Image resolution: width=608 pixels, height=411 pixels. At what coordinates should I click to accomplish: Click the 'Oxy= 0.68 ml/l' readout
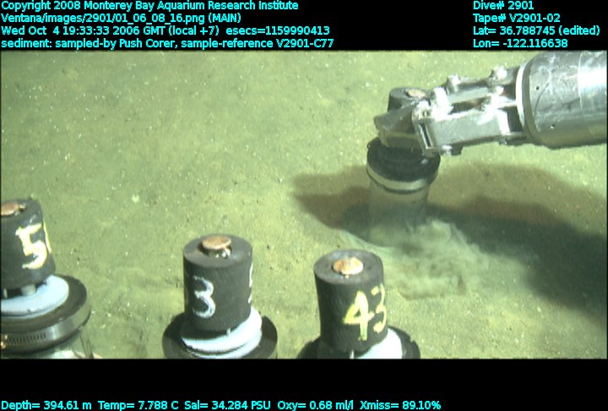(315, 406)
